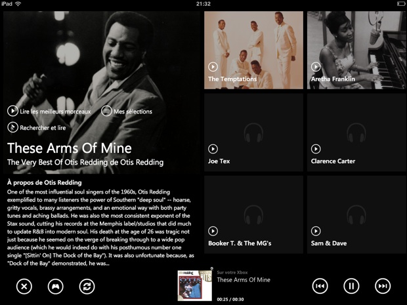Screen dimensions: 407x305
Task: Play The Temptations tile's play icon
Action: coord(213,67)
